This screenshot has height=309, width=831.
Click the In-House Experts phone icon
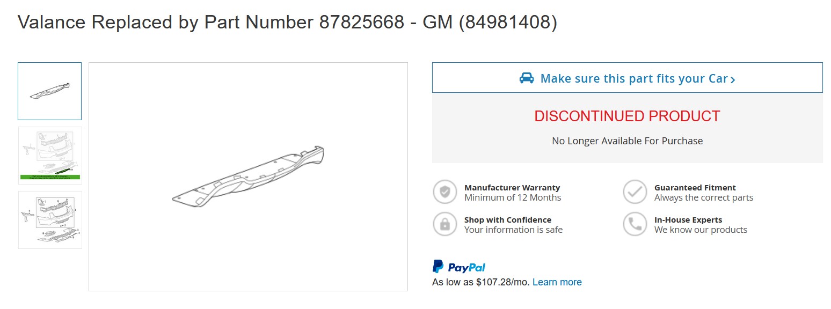click(635, 224)
